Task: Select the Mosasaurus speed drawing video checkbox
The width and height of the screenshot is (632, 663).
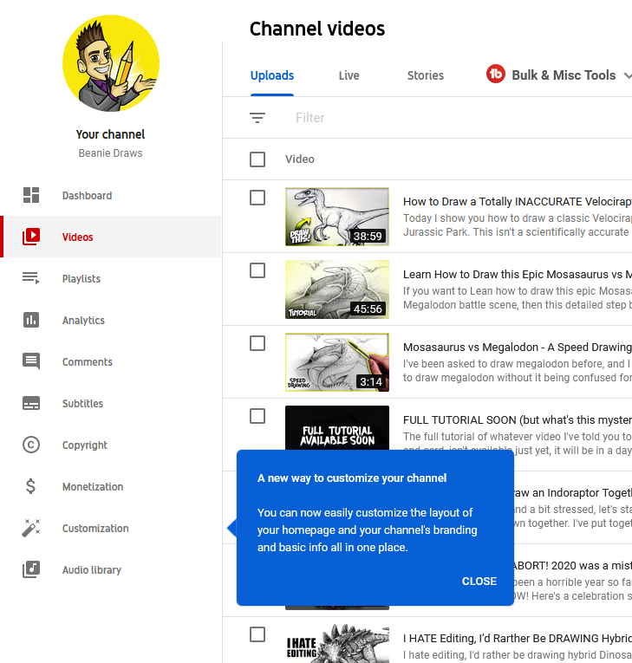Action: tap(257, 343)
